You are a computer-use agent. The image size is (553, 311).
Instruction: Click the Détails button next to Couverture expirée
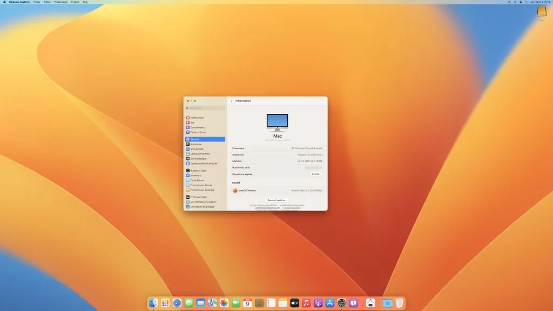click(x=316, y=173)
